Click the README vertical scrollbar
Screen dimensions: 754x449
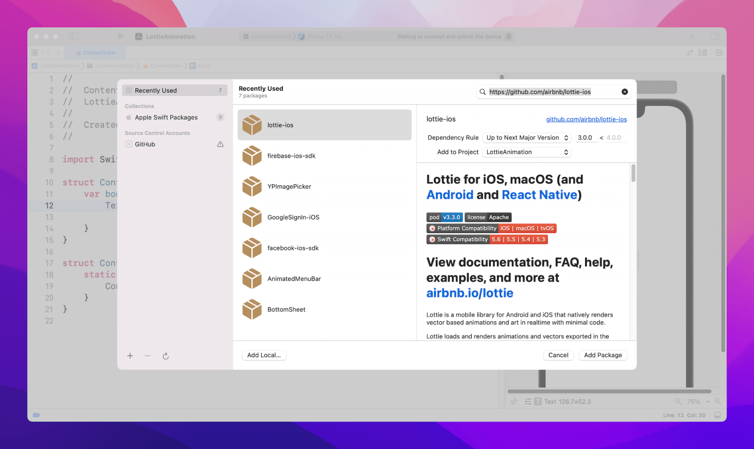coord(633,174)
